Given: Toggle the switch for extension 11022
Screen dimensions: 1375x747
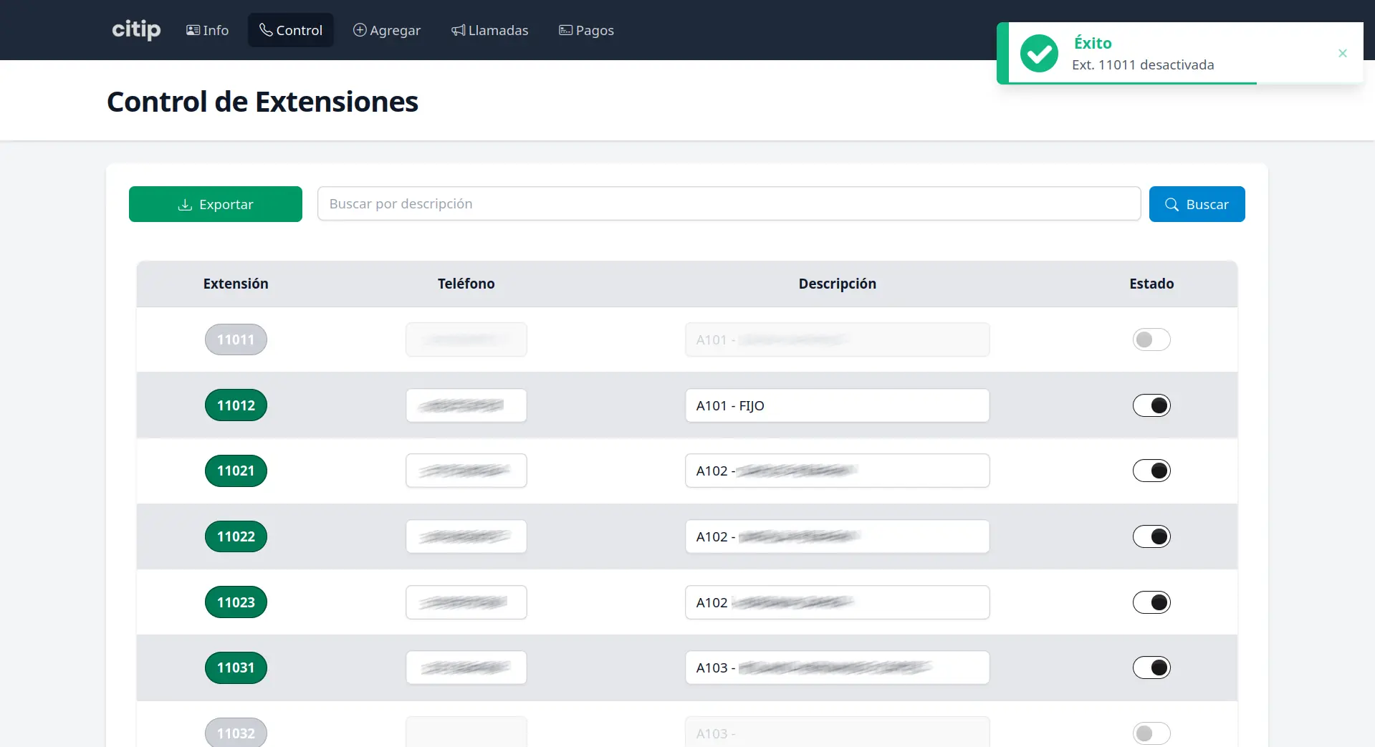Looking at the screenshot, I should pyautogui.click(x=1151, y=536).
